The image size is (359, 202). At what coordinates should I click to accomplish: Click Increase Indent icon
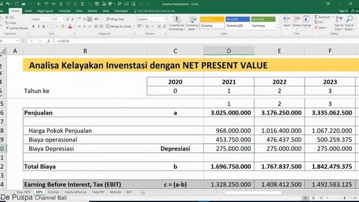click(x=101, y=26)
